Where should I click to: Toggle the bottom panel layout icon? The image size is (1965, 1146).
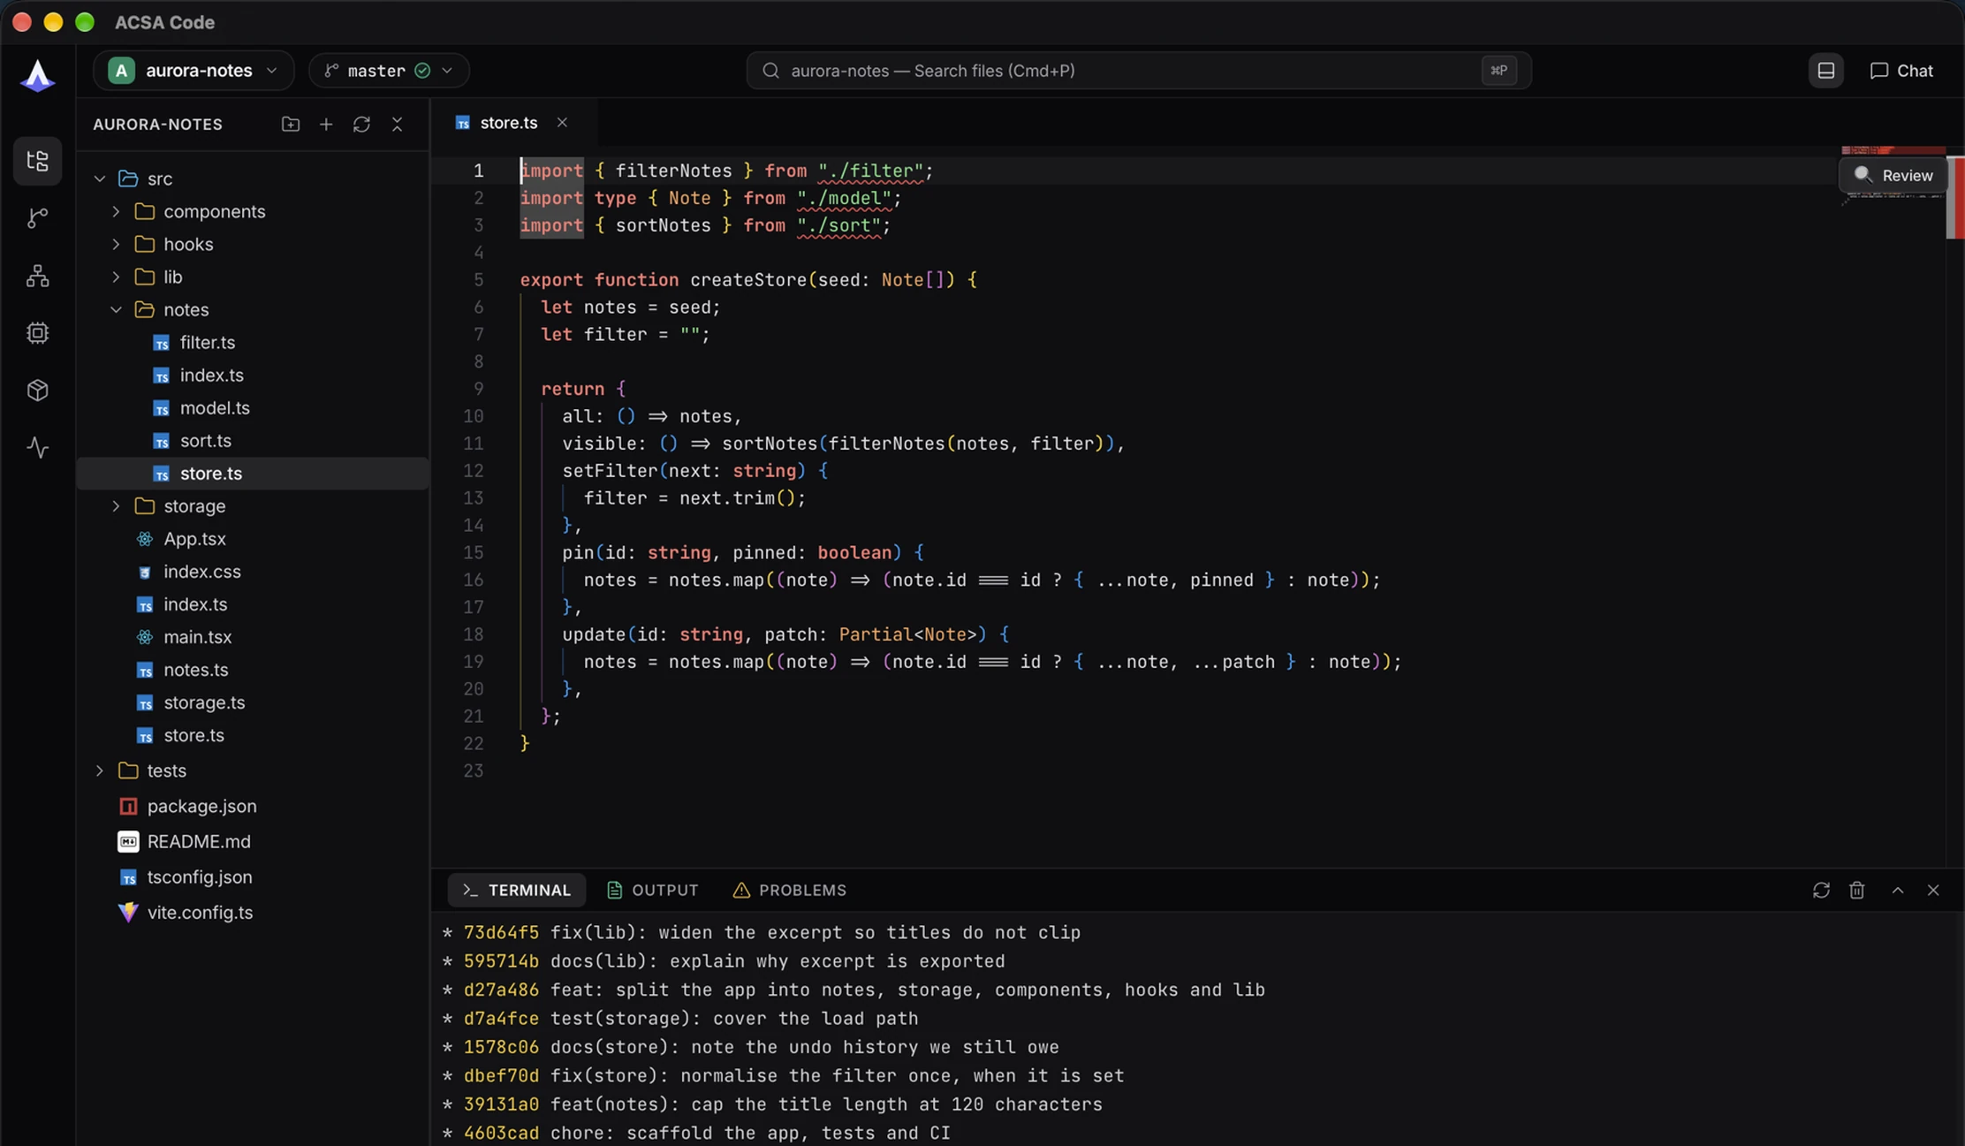[x=1825, y=71]
